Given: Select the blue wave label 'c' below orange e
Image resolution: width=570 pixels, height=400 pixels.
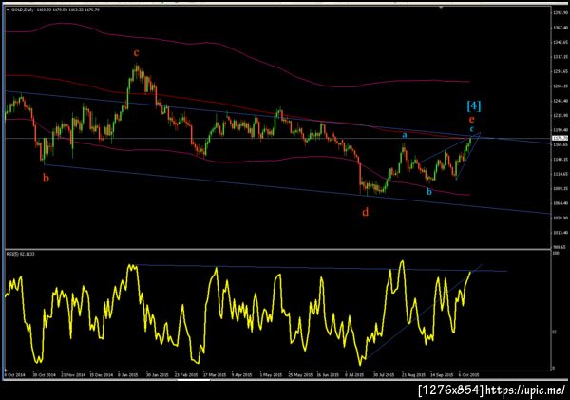Looking at the screenshot, I should point(472,128).
